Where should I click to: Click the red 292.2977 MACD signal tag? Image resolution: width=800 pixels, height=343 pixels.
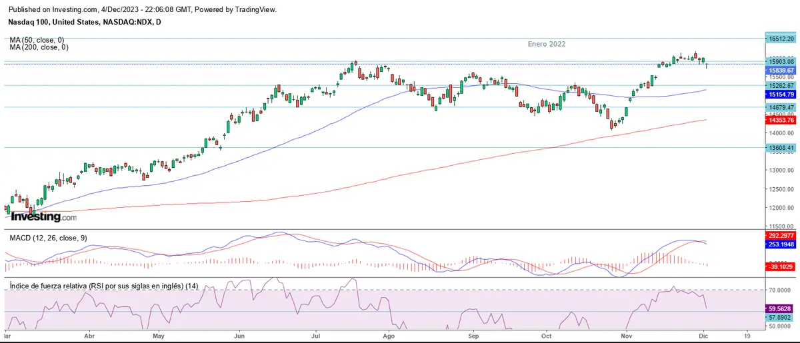pyautogui.click(x=781, y=236)
